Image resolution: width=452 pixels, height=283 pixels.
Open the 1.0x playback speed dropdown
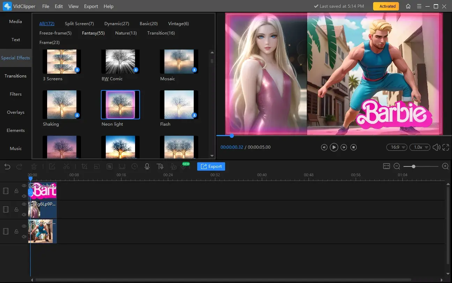click(x=420, y=147)
